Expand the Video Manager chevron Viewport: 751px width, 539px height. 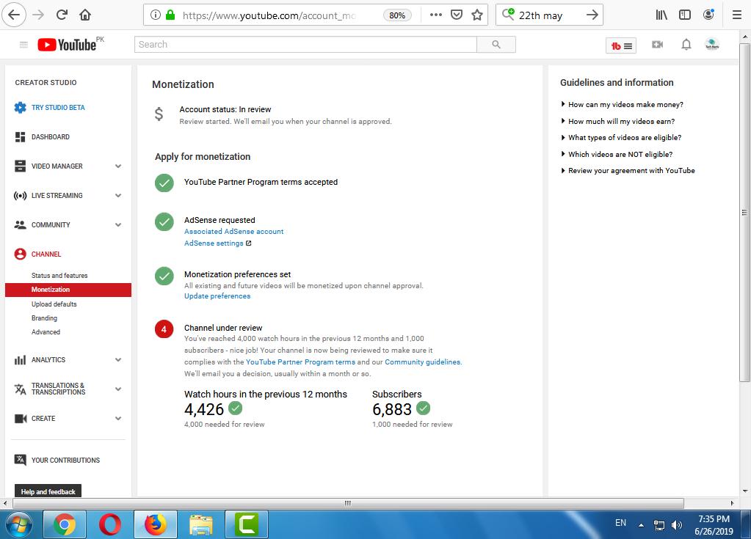click(117, 166)
